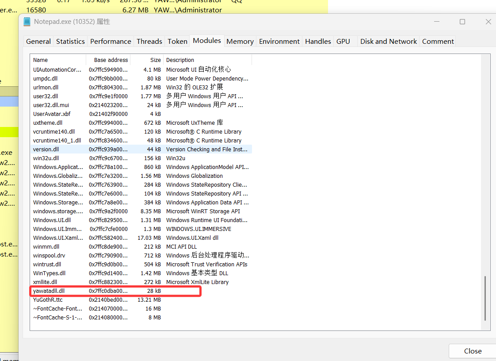Switch to the General tab
Screen dimensions: 496x361
click(38, 42)
